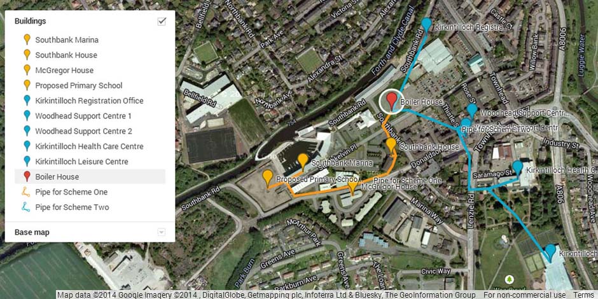
Task: Uncheck the Buildings layer checkbox
Action: pyautogui.click(x=162, y=22)
